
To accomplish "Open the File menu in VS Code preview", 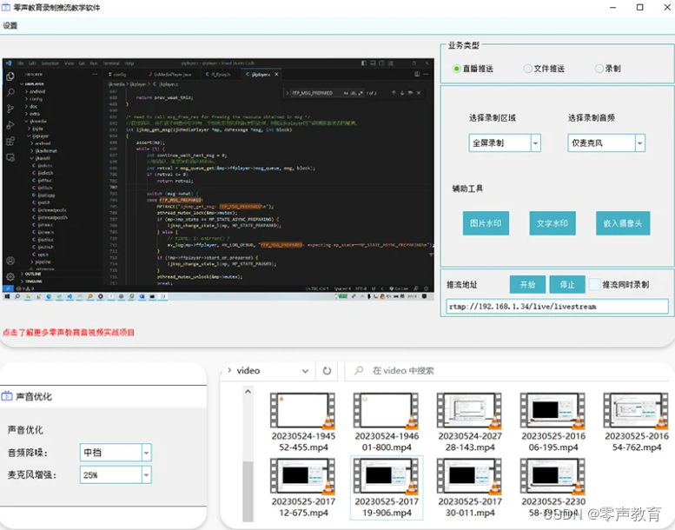I will (20, 63).
